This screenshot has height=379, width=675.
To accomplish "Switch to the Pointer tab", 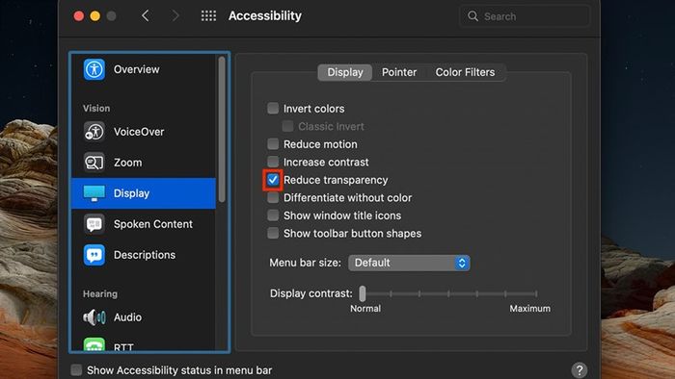I will tap(399, 72).
